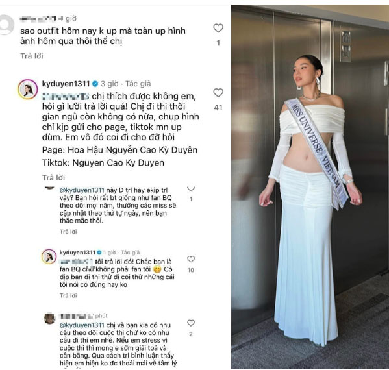This screenshot has width=389, height=370.
Task: Reply to kyduyen1311's 1 giờ comment
Action: coord(68,295)
